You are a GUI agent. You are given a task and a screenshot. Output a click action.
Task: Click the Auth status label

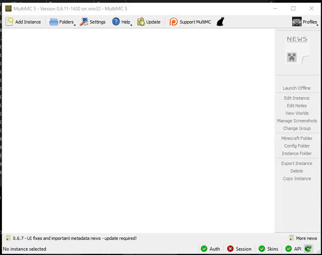click(x=214, y=249)
